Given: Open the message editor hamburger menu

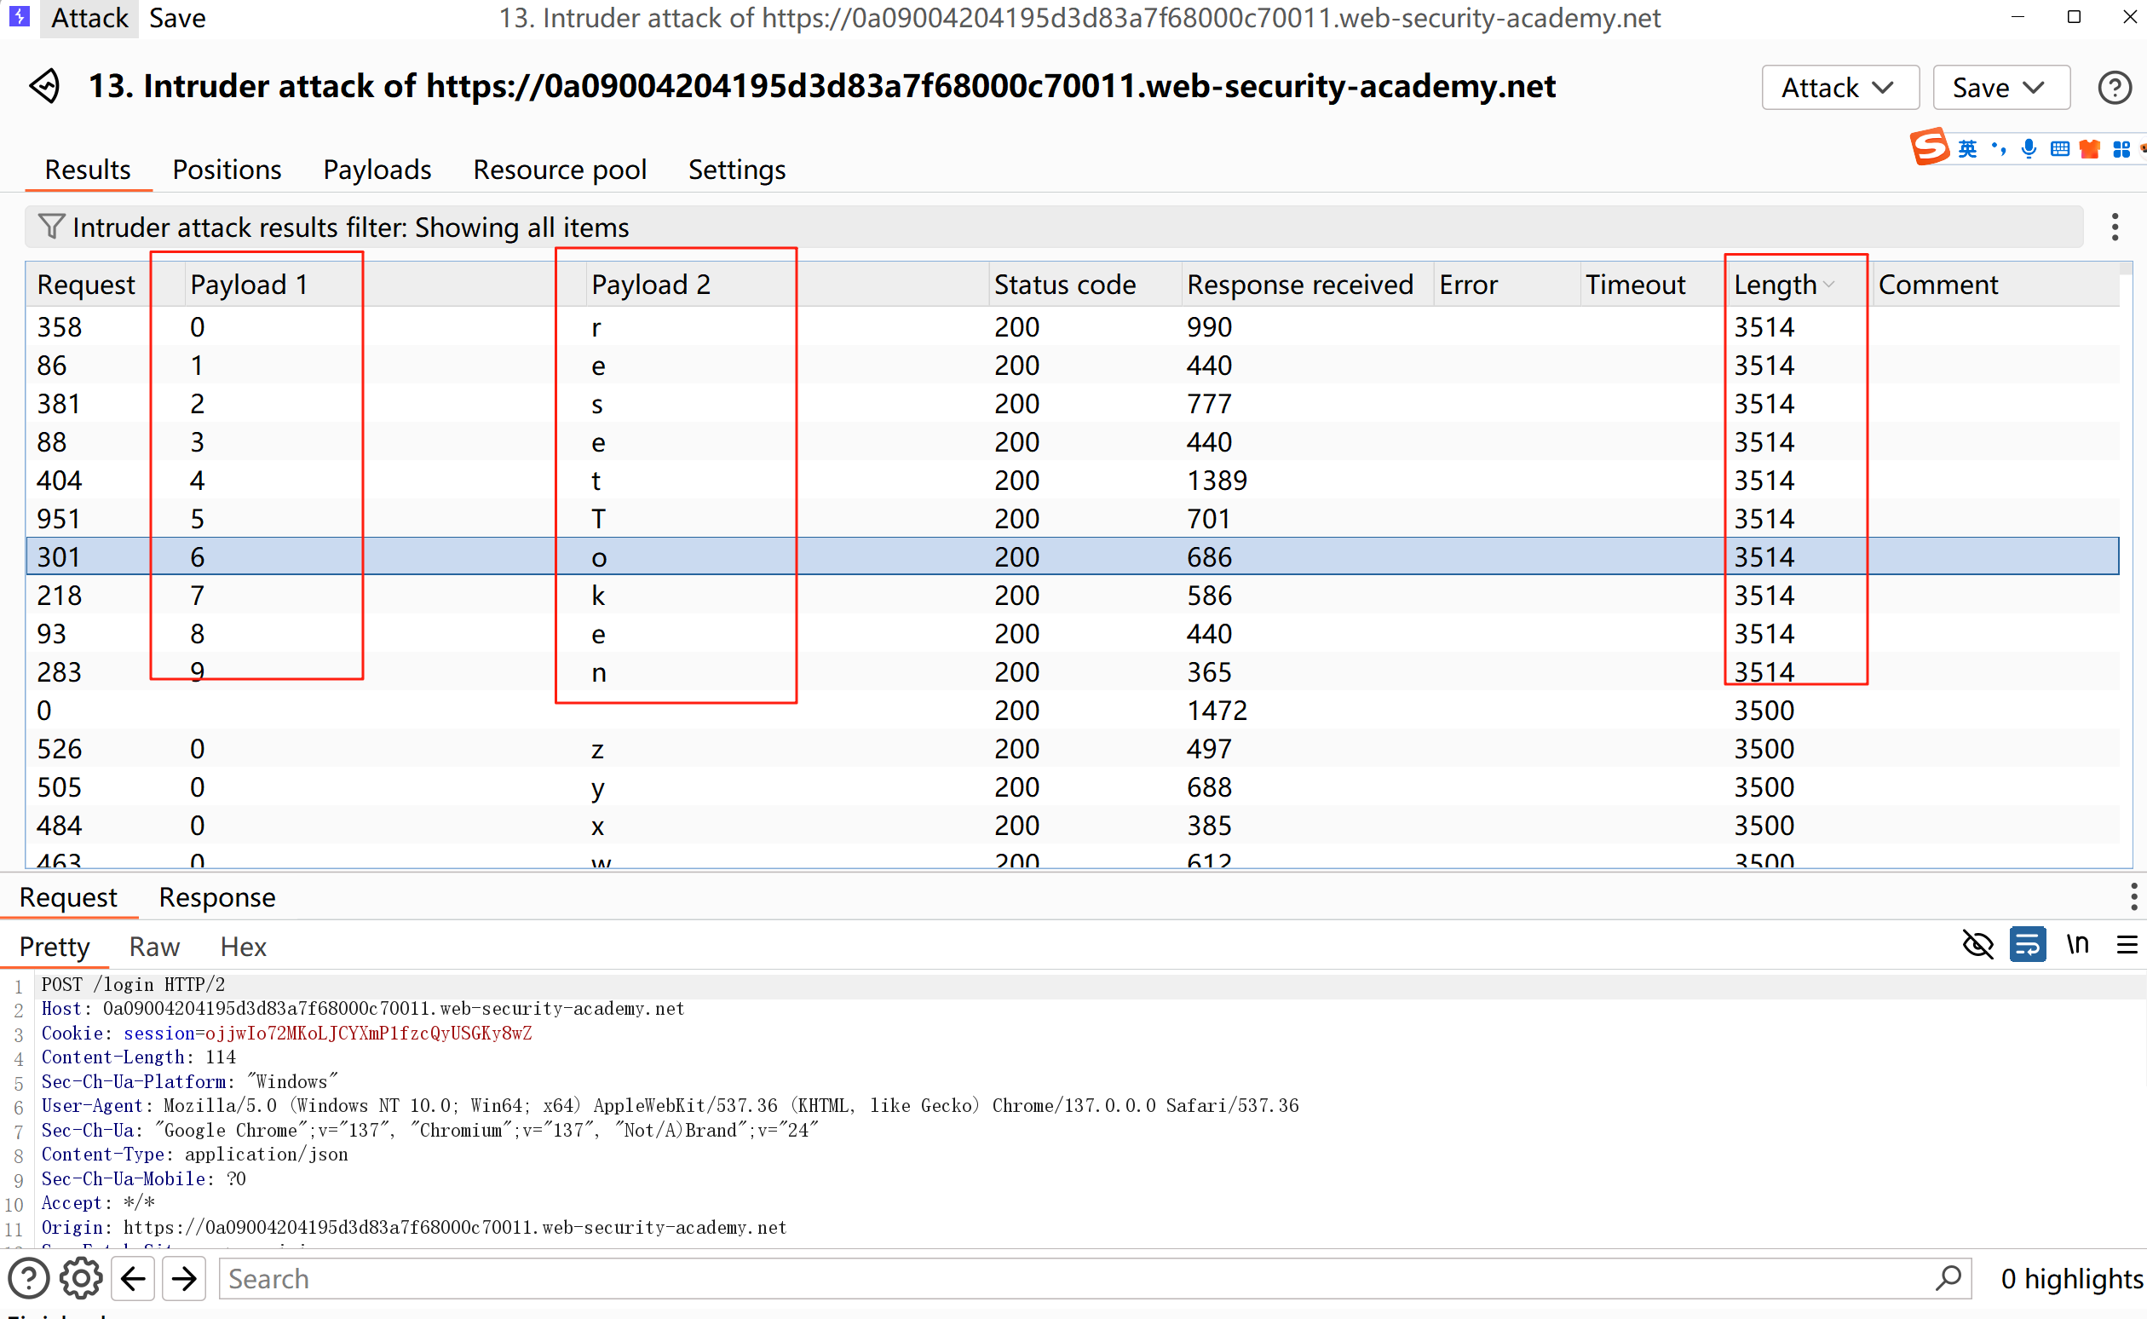Looking at the screenshot, I should 2126,945.
